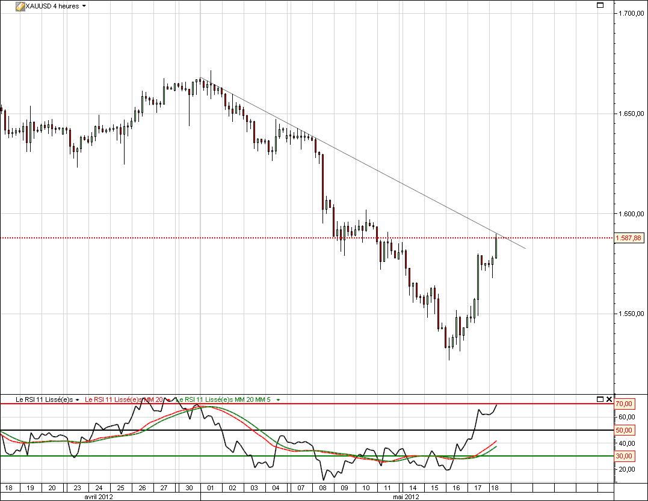Image resolution: width=648 pixels, height=501 pixels.
Task: Maximize the RSI indicator panel
Action: coord(600,399)
